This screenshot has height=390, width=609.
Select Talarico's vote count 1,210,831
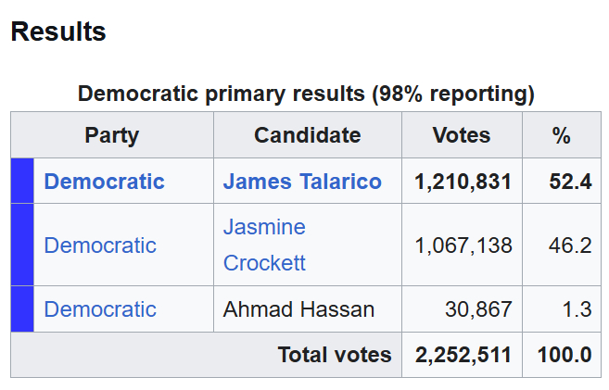(463, 182)
